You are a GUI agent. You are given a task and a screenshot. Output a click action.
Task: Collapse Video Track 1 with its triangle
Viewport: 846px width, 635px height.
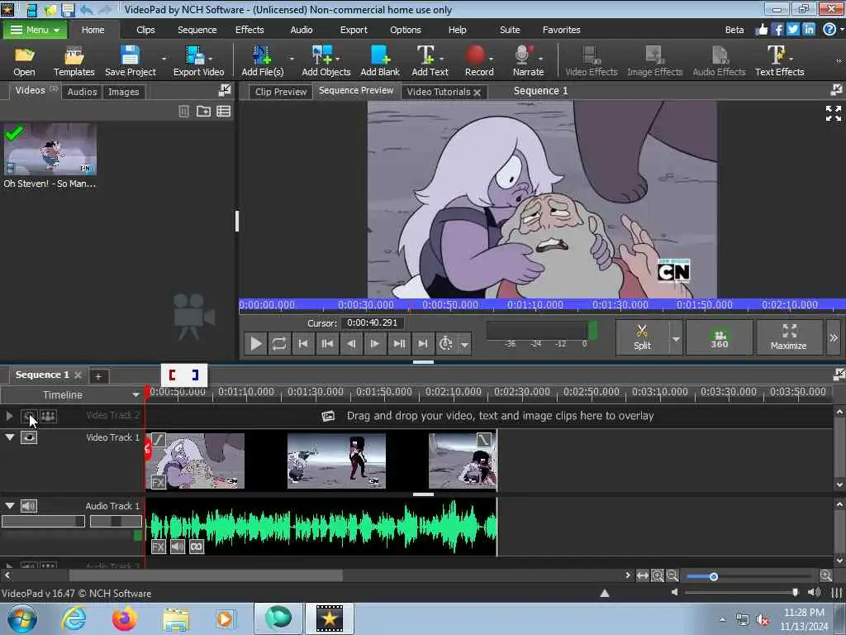[x=10, y=437]
